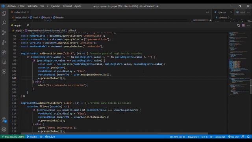Viewport: 252px width, 142px height.
Task: Split the app.js editor to the right
Action: tap(243, 25)
